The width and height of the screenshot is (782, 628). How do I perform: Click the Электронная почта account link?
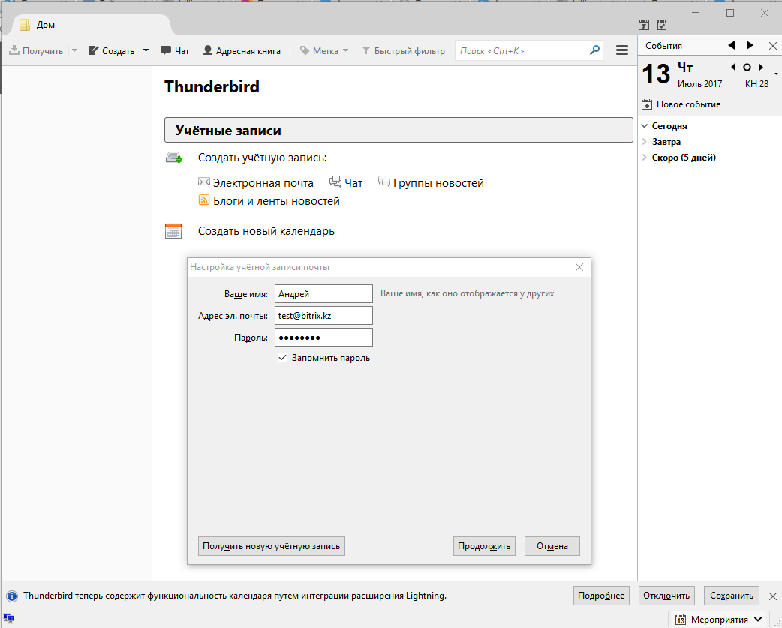(263, 183)
